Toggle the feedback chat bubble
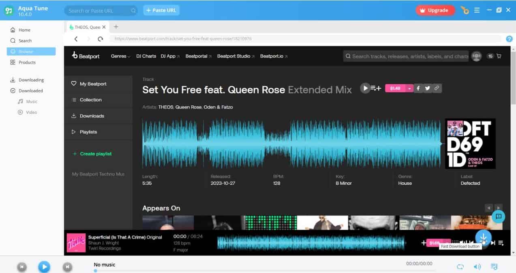The image size is (516, 273). pos(498,217)
